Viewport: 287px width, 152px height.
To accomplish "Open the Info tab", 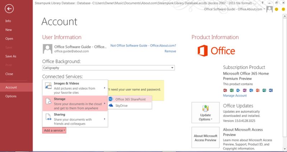I will point(8,21).
